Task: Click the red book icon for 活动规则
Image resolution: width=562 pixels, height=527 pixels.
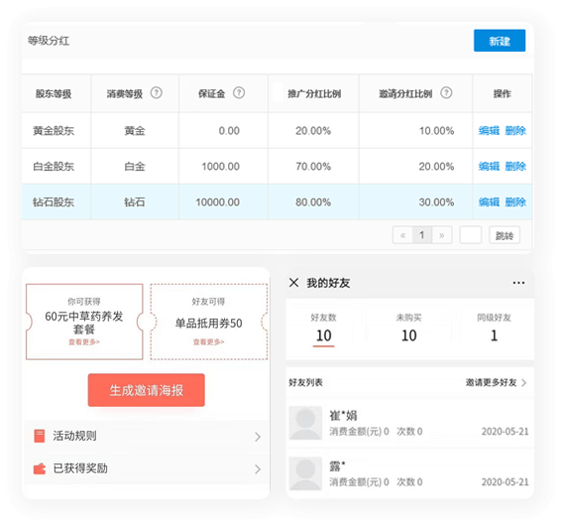Action: [x=40, y=436]
